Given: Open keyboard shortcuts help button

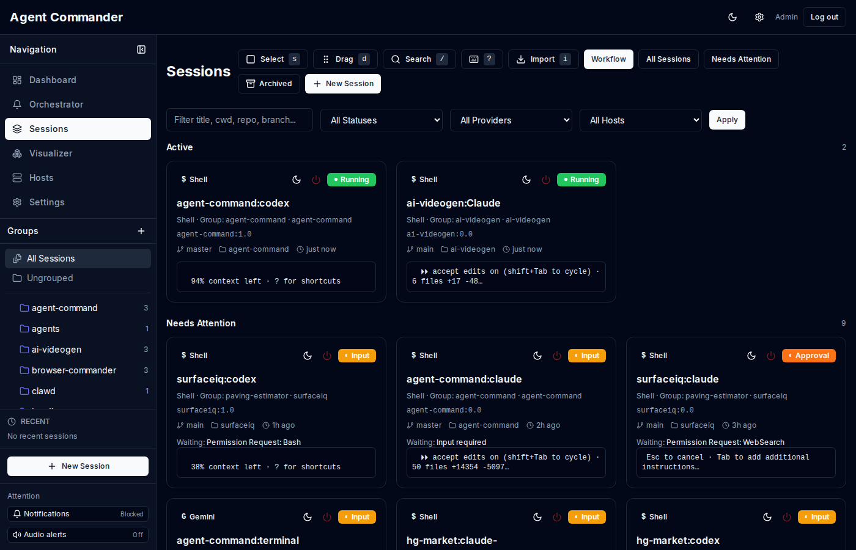Looking at the screenshot, I should click(482, 59).
